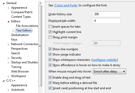
Task: Click the Undo history size field
Action: [107, 14]
